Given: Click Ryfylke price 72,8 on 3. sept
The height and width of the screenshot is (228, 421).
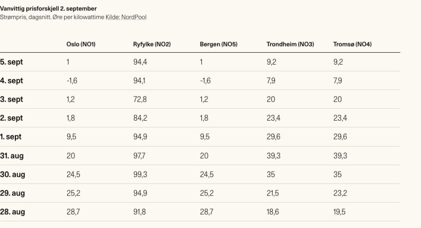Looking at the screenshot, I should [x=140, y=100].
